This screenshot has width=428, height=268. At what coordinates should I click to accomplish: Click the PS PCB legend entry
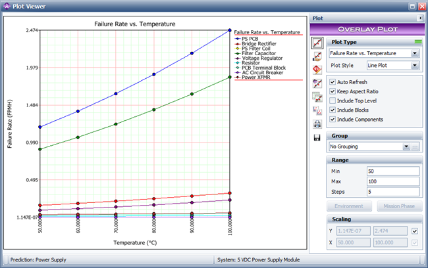[250, 38]
